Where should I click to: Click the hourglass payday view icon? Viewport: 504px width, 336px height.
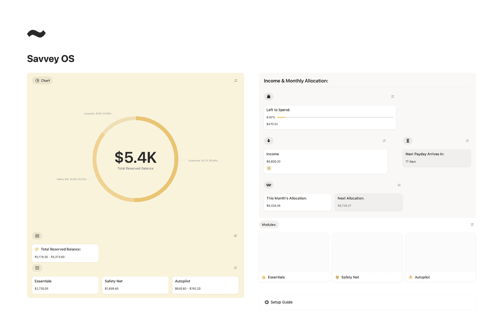point(408,141)
